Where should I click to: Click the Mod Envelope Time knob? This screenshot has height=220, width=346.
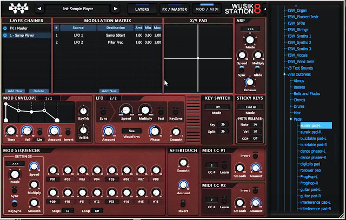tap(11, 131)
